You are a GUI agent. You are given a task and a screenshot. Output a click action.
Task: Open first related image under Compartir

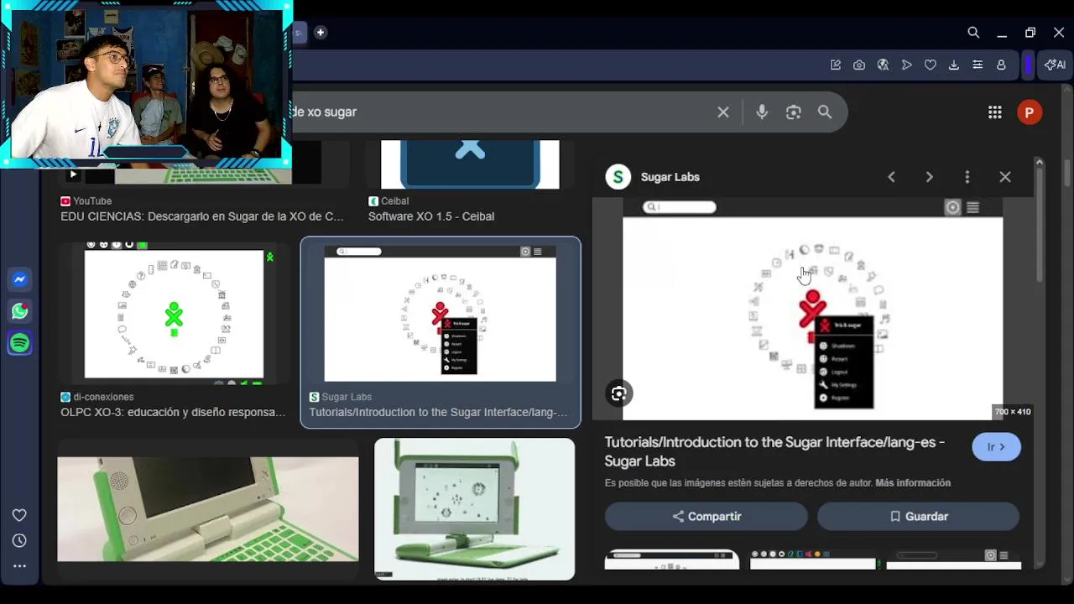point(672,560)
